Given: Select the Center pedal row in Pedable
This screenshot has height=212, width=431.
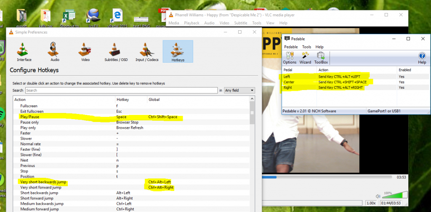Looking at the screenshot, I should pos(356,82).
